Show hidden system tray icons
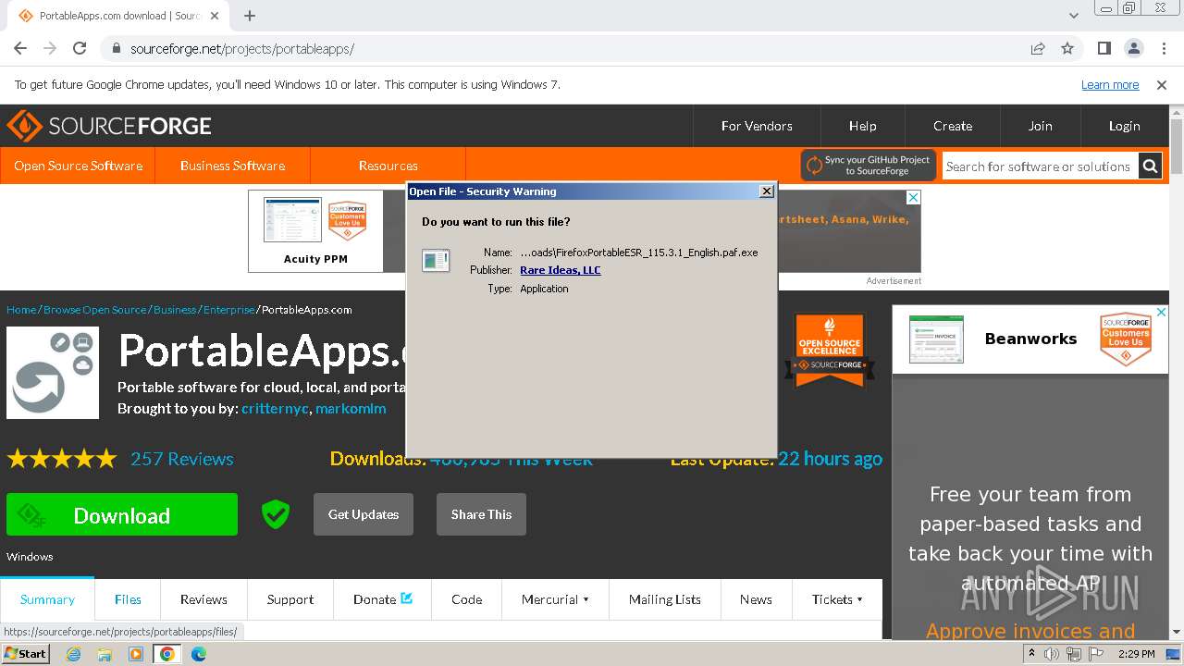Viewport: 1184px width, 666px height. click(x=1031, y=654)
